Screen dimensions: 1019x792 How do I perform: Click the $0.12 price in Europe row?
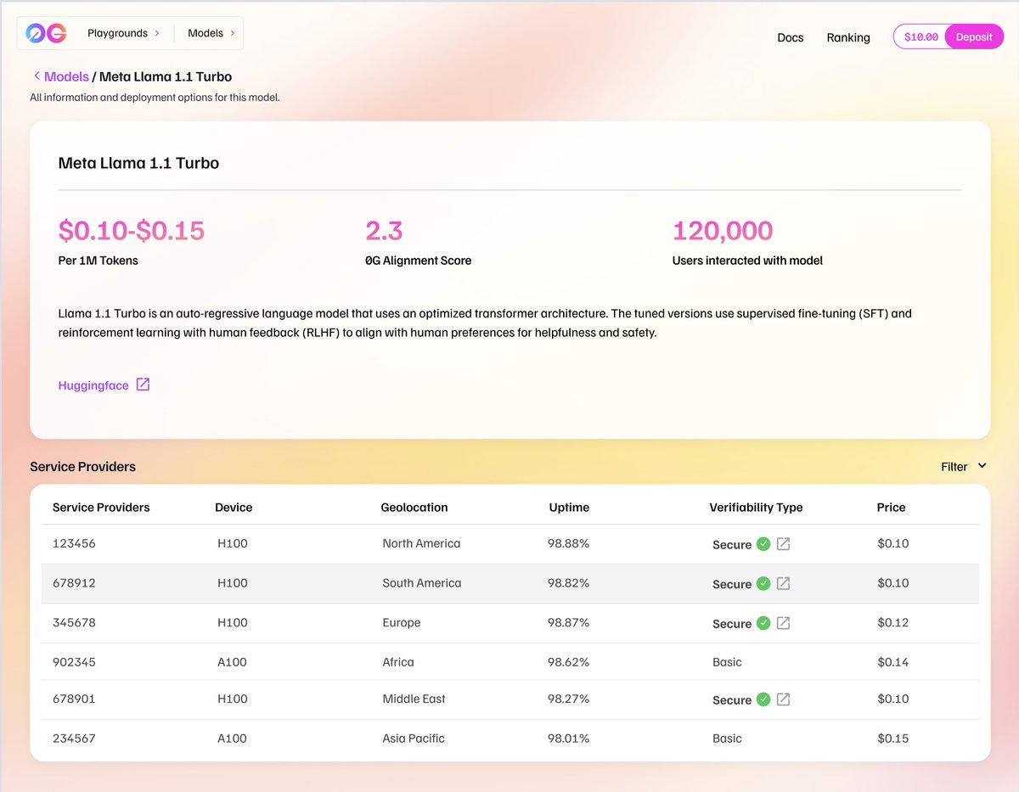pyautogui.click(x=893, y=622)
